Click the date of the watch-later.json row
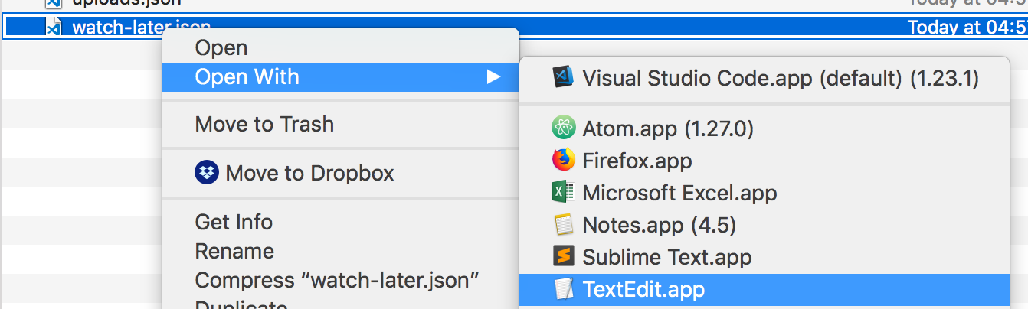The width and height of the screenshot is (1028, 309). click(967, 28)
